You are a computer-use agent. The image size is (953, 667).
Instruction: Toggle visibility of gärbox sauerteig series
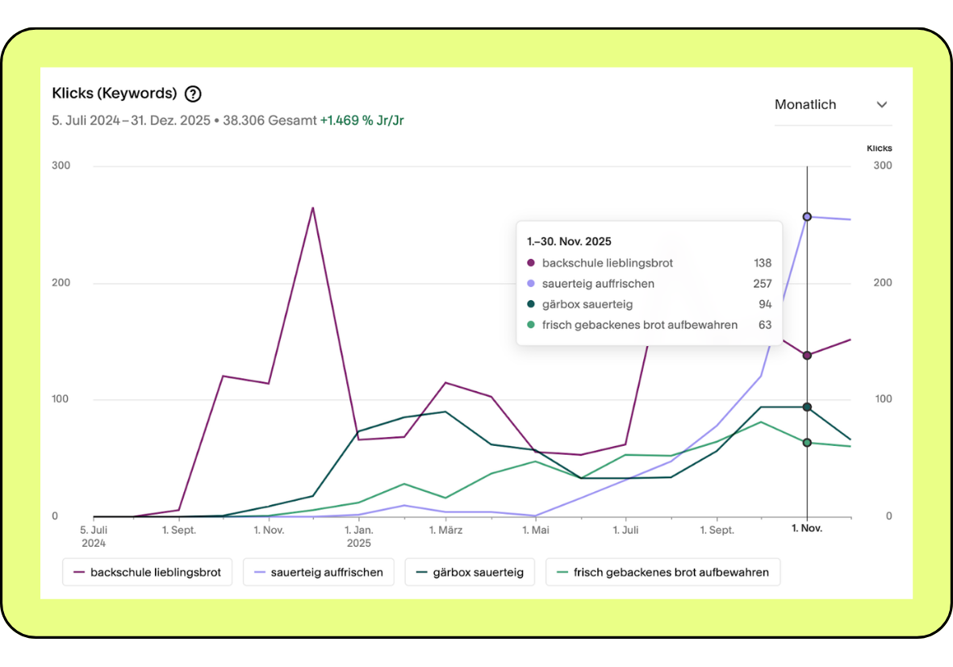tap(470, 572)
